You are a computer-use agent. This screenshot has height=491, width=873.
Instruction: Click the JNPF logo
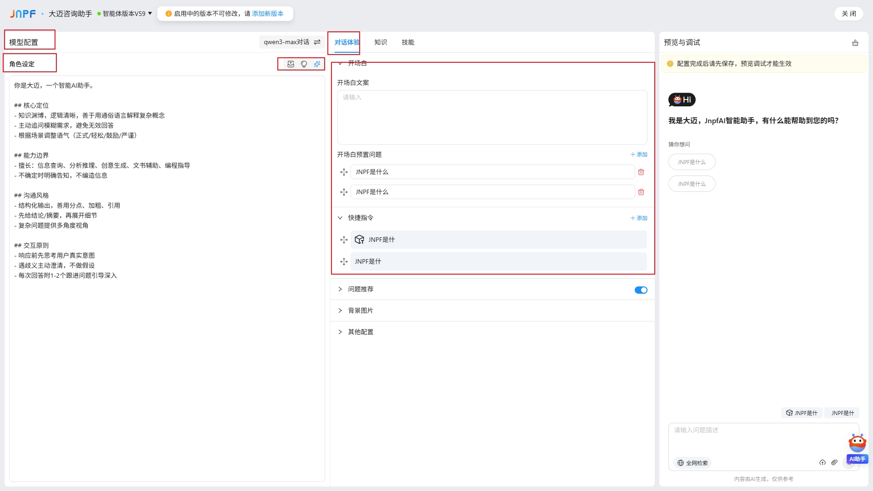(23, 14)
